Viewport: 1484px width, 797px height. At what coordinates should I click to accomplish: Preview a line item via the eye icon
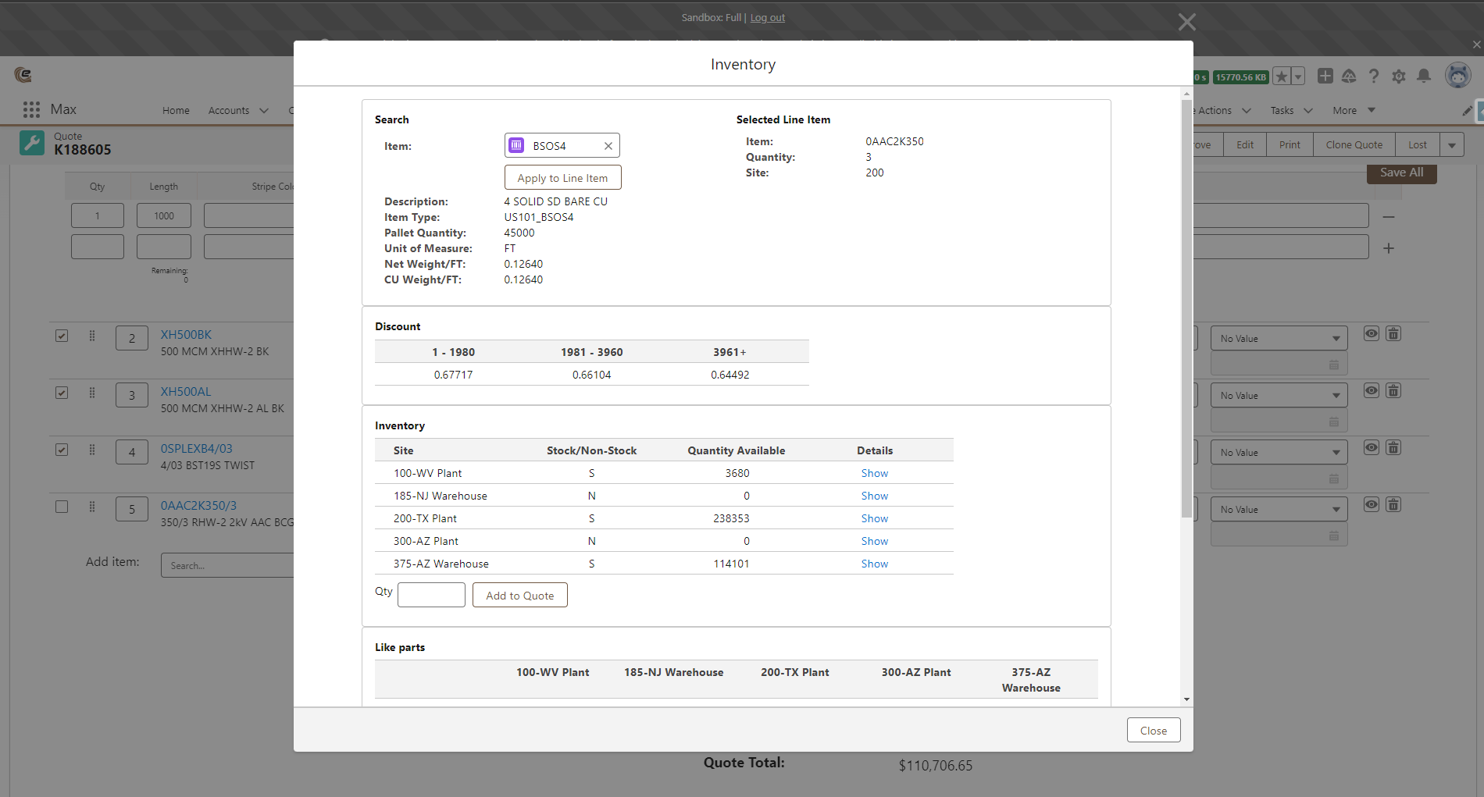tap(1371, 333)
